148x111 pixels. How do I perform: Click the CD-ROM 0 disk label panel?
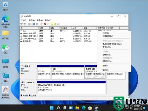coord(28,87)
